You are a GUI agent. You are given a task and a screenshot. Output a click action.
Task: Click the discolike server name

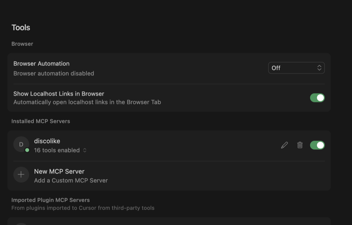coord(47,141)
